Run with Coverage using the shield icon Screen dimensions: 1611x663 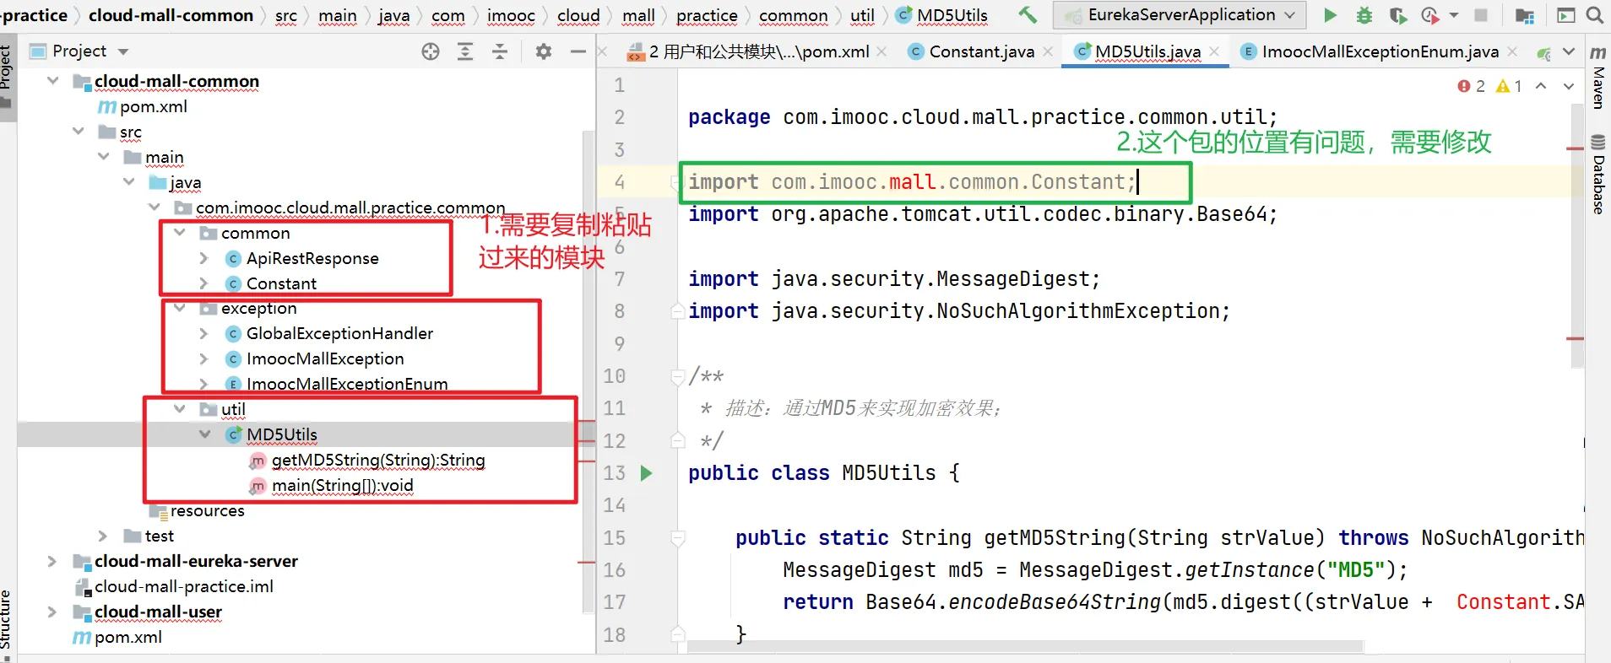[x=1397, y=15]
